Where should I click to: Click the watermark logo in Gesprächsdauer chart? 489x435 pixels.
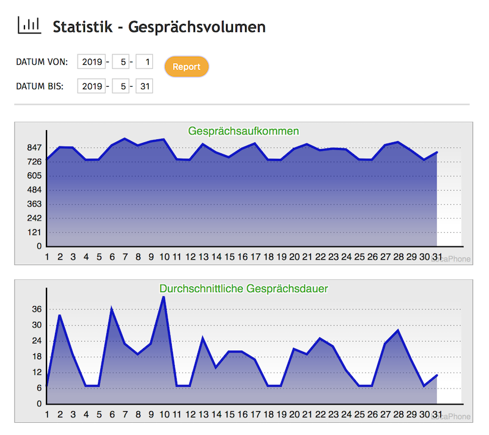(452, 416)
